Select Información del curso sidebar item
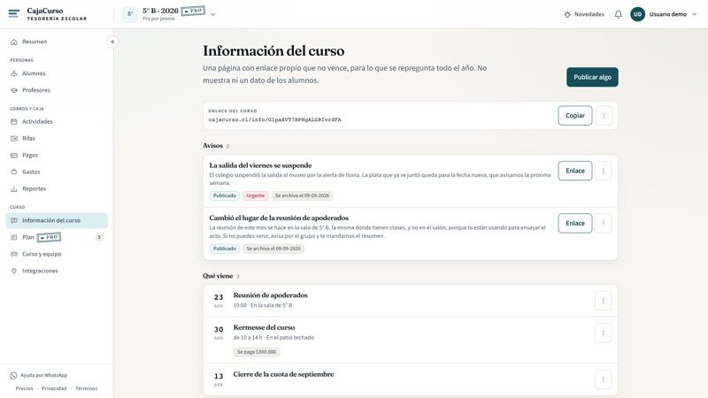Viewport: 708px width, 398px height. pos(57,220)
